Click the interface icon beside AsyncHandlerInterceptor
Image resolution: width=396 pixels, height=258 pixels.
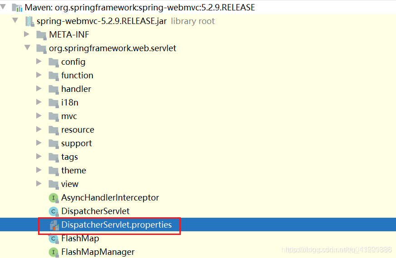click(53, 198)
